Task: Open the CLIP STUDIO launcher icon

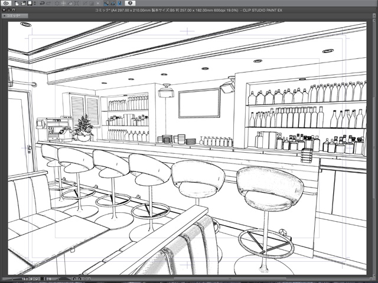Action: [x=6, y=4]
